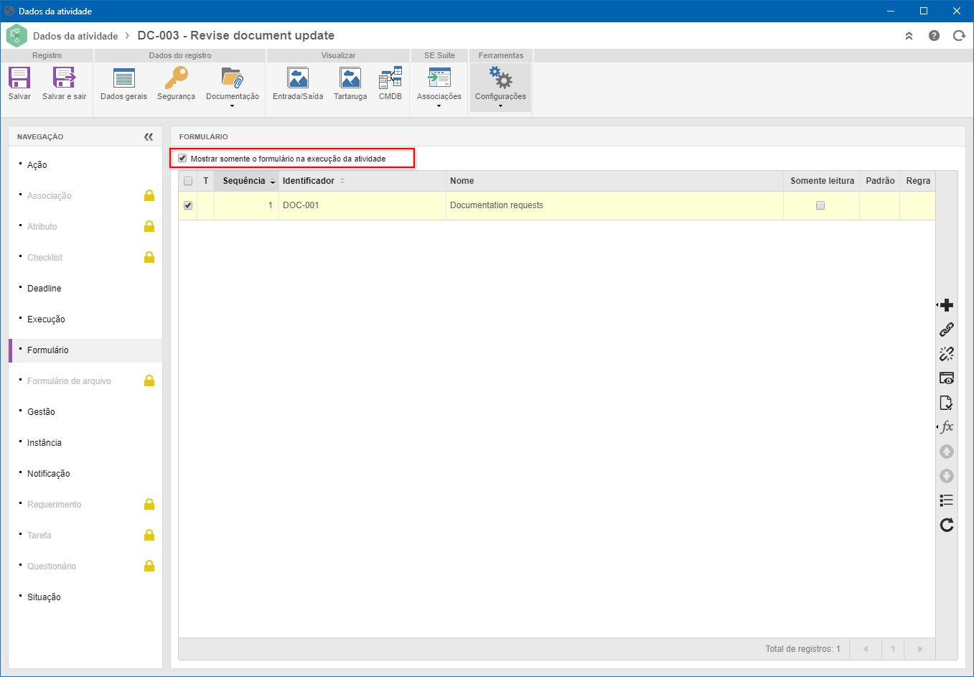The image size is (974, 677).
Task: Click the help question mark icon
Action: point(934,35)
